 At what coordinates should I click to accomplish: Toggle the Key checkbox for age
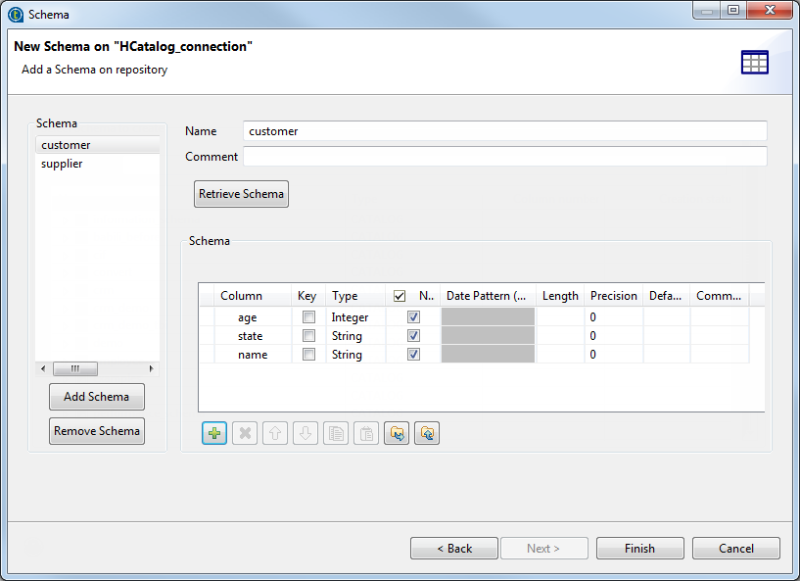pyautogui.click(x=308, y=317)
